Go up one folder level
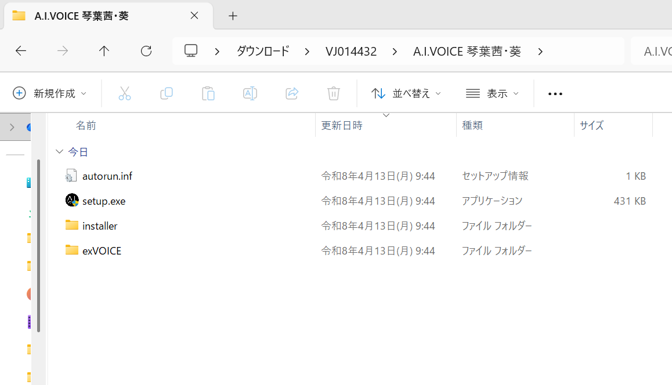The width and height of the screenshot is (672, 385). pyautogui.click(x=104, y=51)
